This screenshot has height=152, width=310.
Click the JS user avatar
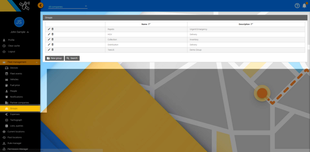pos(19,22)
